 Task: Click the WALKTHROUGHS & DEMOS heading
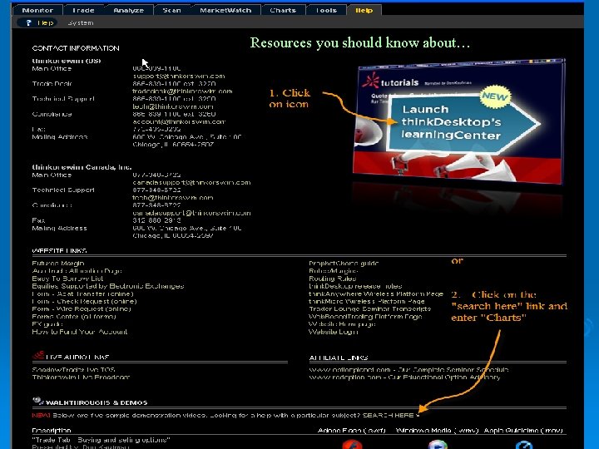(97, 402)
